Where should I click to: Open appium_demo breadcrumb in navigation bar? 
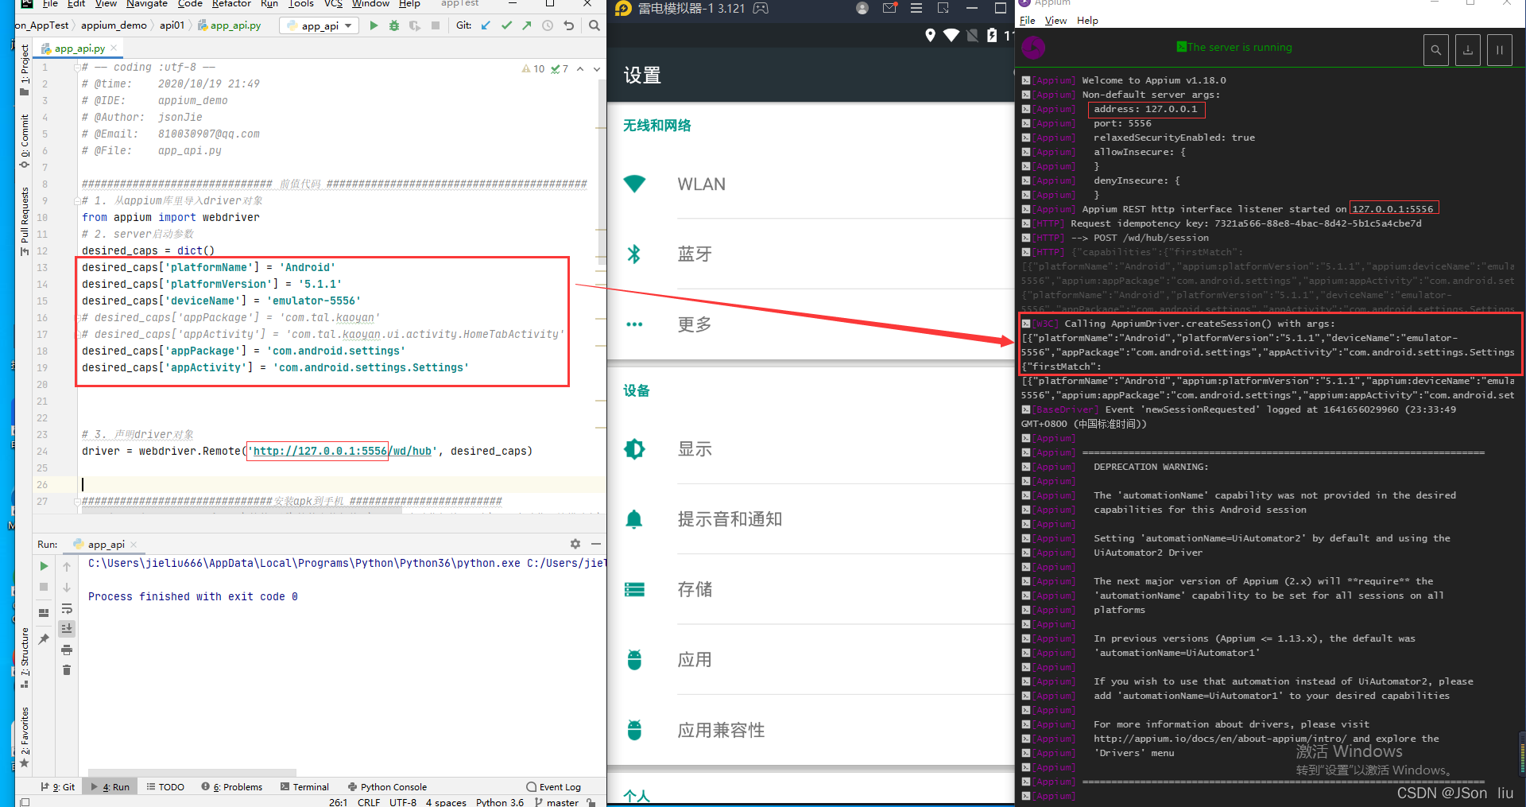click(114, 25)
